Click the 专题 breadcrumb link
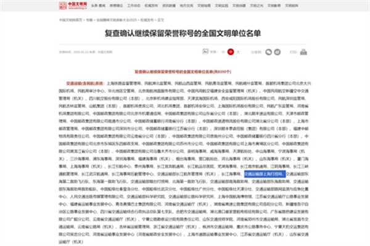Viewport: 370px width, 246px height. 89,20
